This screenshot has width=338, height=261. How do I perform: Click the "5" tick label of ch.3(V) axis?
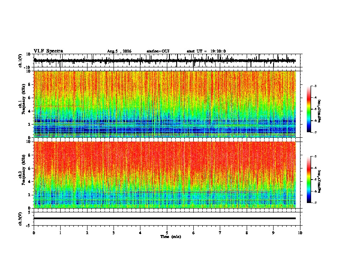coord(29,212)
